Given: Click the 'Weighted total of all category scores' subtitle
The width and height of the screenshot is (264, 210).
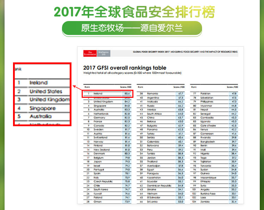Looking at the screenshot, I should tap(132, 73).
